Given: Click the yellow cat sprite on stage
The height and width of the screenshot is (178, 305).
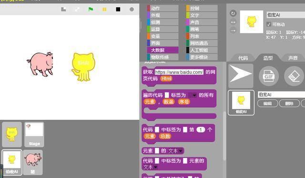Looking at the screenshot, I should coord(83,66).
